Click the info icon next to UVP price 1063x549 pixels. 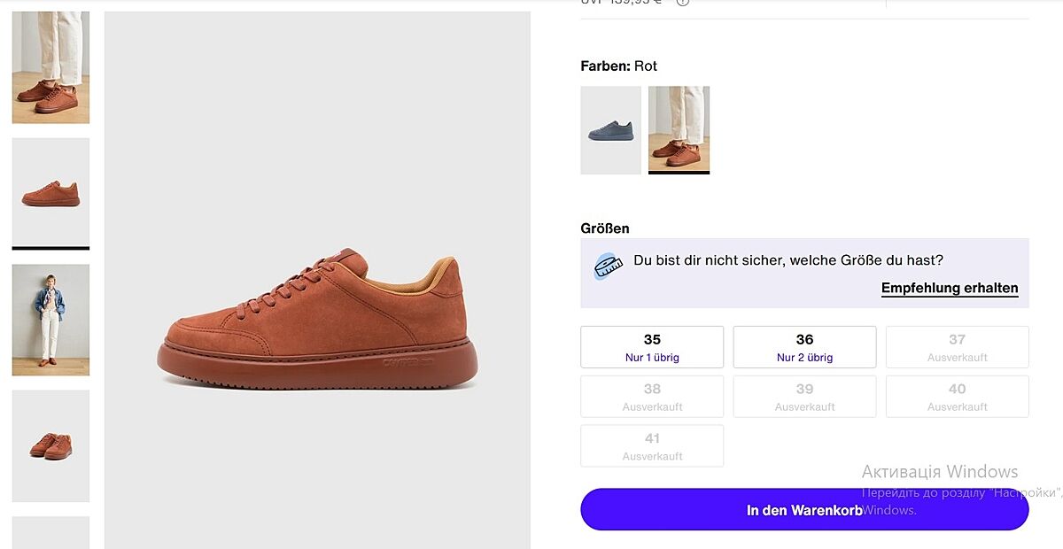click(682, 3)
